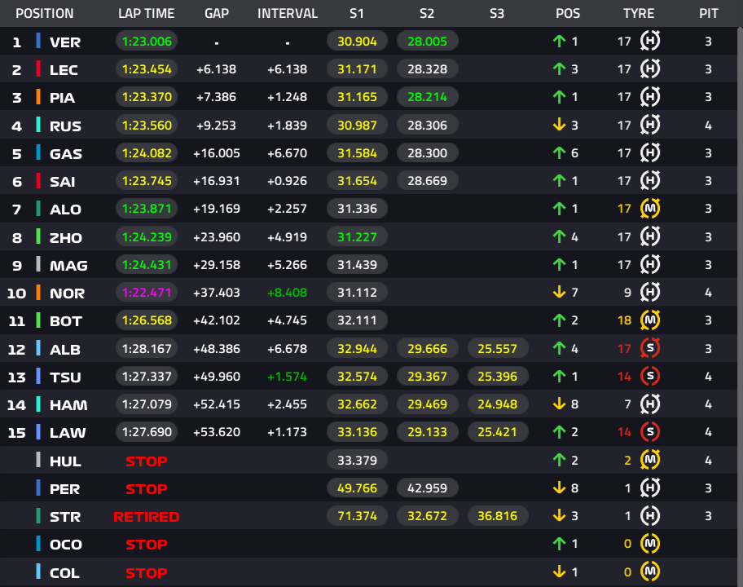Click the soft tyre icon in ALB row
This screenshot has width=743, height=587.
[650, 348]
